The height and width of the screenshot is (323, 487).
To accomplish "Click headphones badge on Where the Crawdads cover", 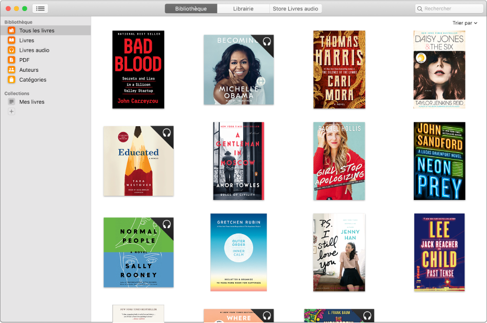I will pyautogui.click(x=267, y=316).
